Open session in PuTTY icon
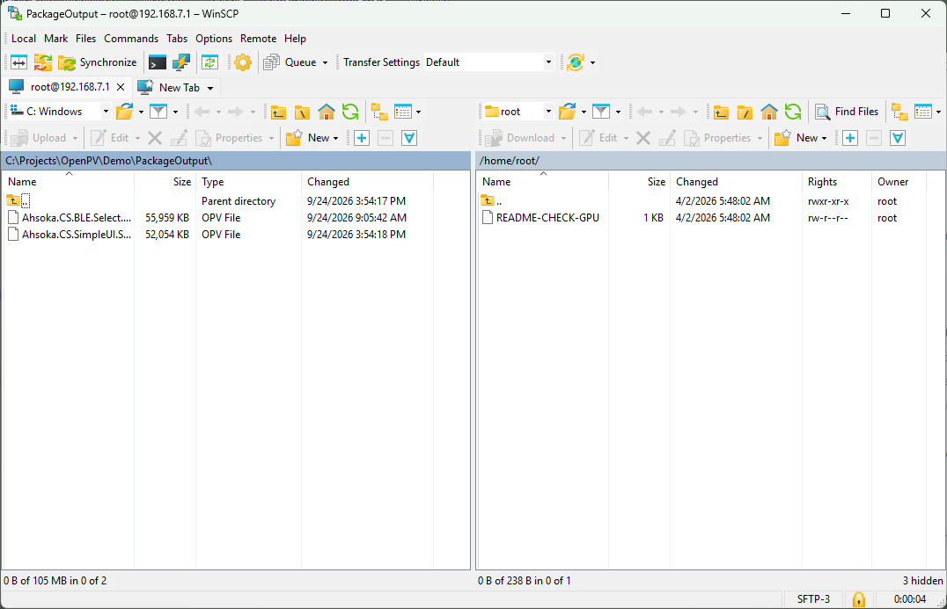The height and width of the screenshot is (609, 947). point(181,62)
